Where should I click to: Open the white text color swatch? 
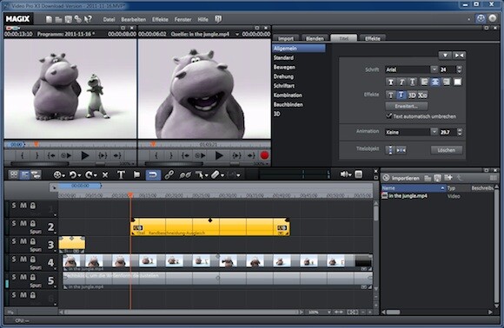pyautogui.click(x=457, y=82)
